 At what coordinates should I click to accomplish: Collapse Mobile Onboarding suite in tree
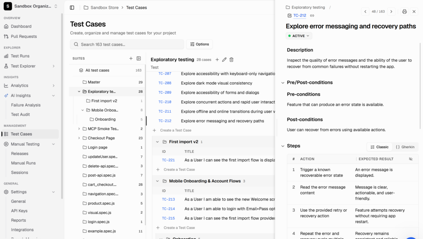click(83, 110)
